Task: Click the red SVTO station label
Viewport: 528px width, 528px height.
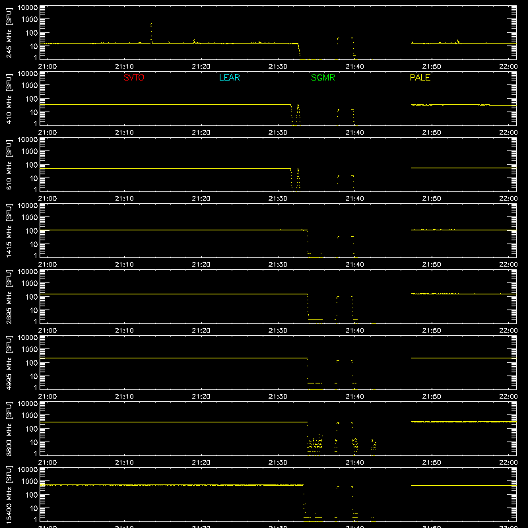Action: [134, 77]
